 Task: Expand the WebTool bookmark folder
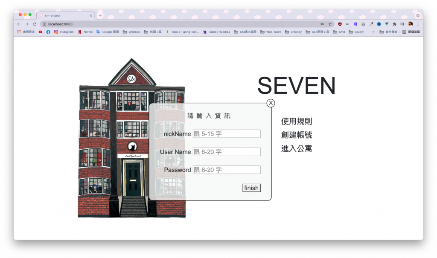tap(131, 32)
